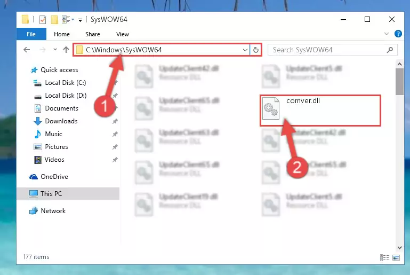
Task: Refresh the SysWOW64 folder view
Action: pyautogui.click(x=256, y=50)
